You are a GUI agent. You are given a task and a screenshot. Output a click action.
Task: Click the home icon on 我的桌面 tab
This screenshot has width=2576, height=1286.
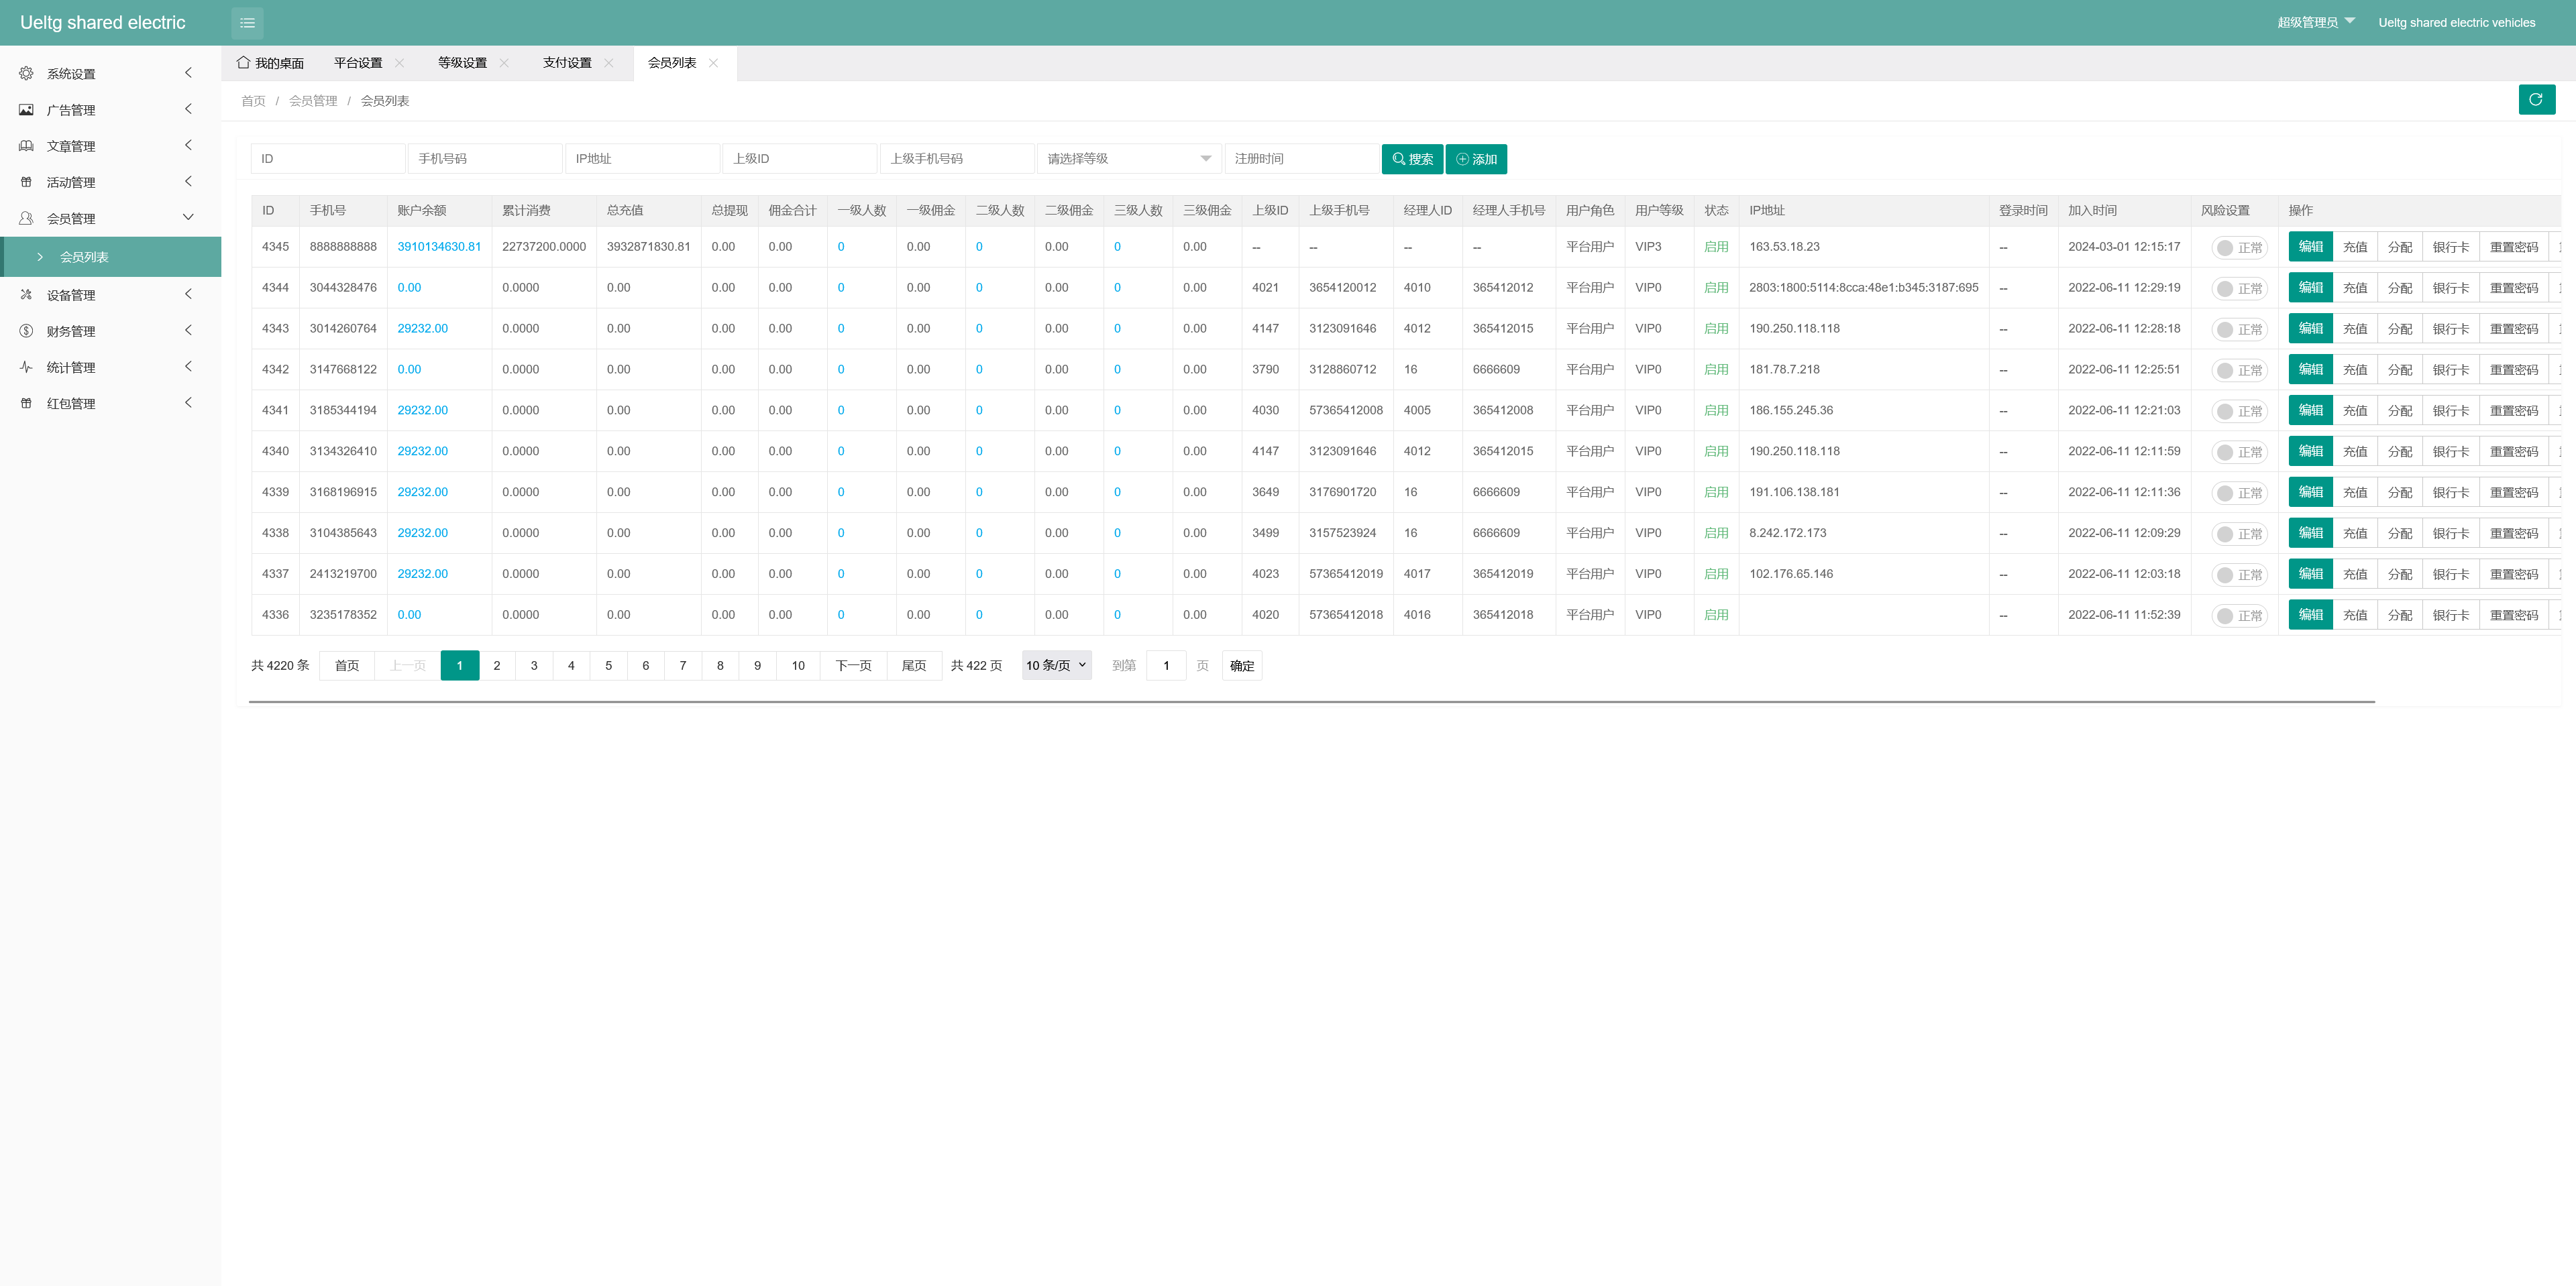(243, 62)
